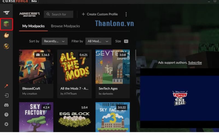
Task: Click into the Search for input field
Action: 60,14
